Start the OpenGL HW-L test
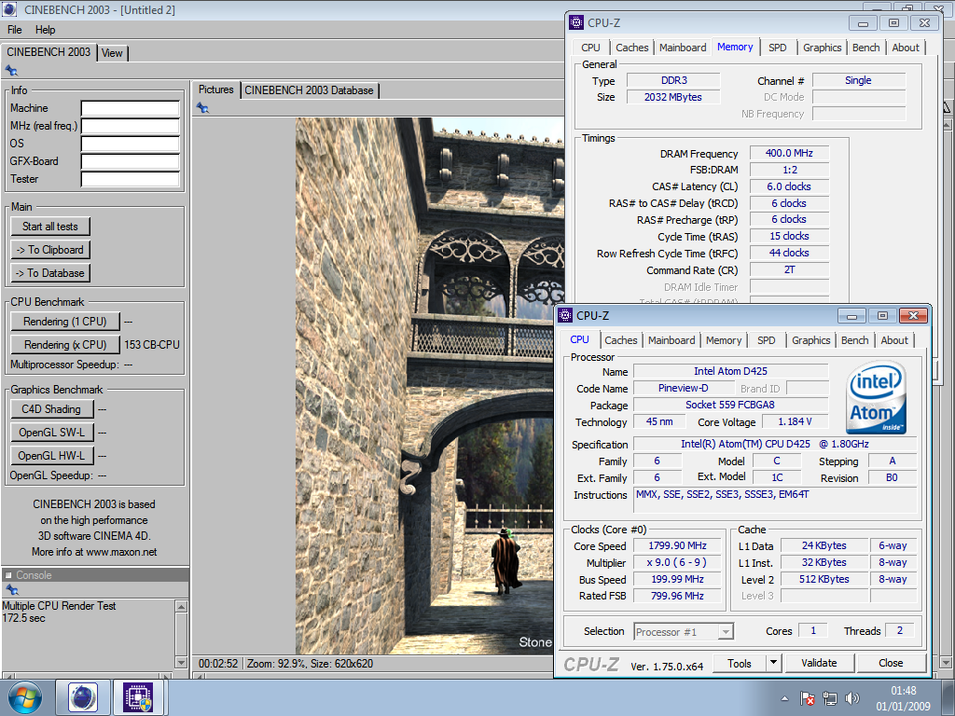 point(52,455)
